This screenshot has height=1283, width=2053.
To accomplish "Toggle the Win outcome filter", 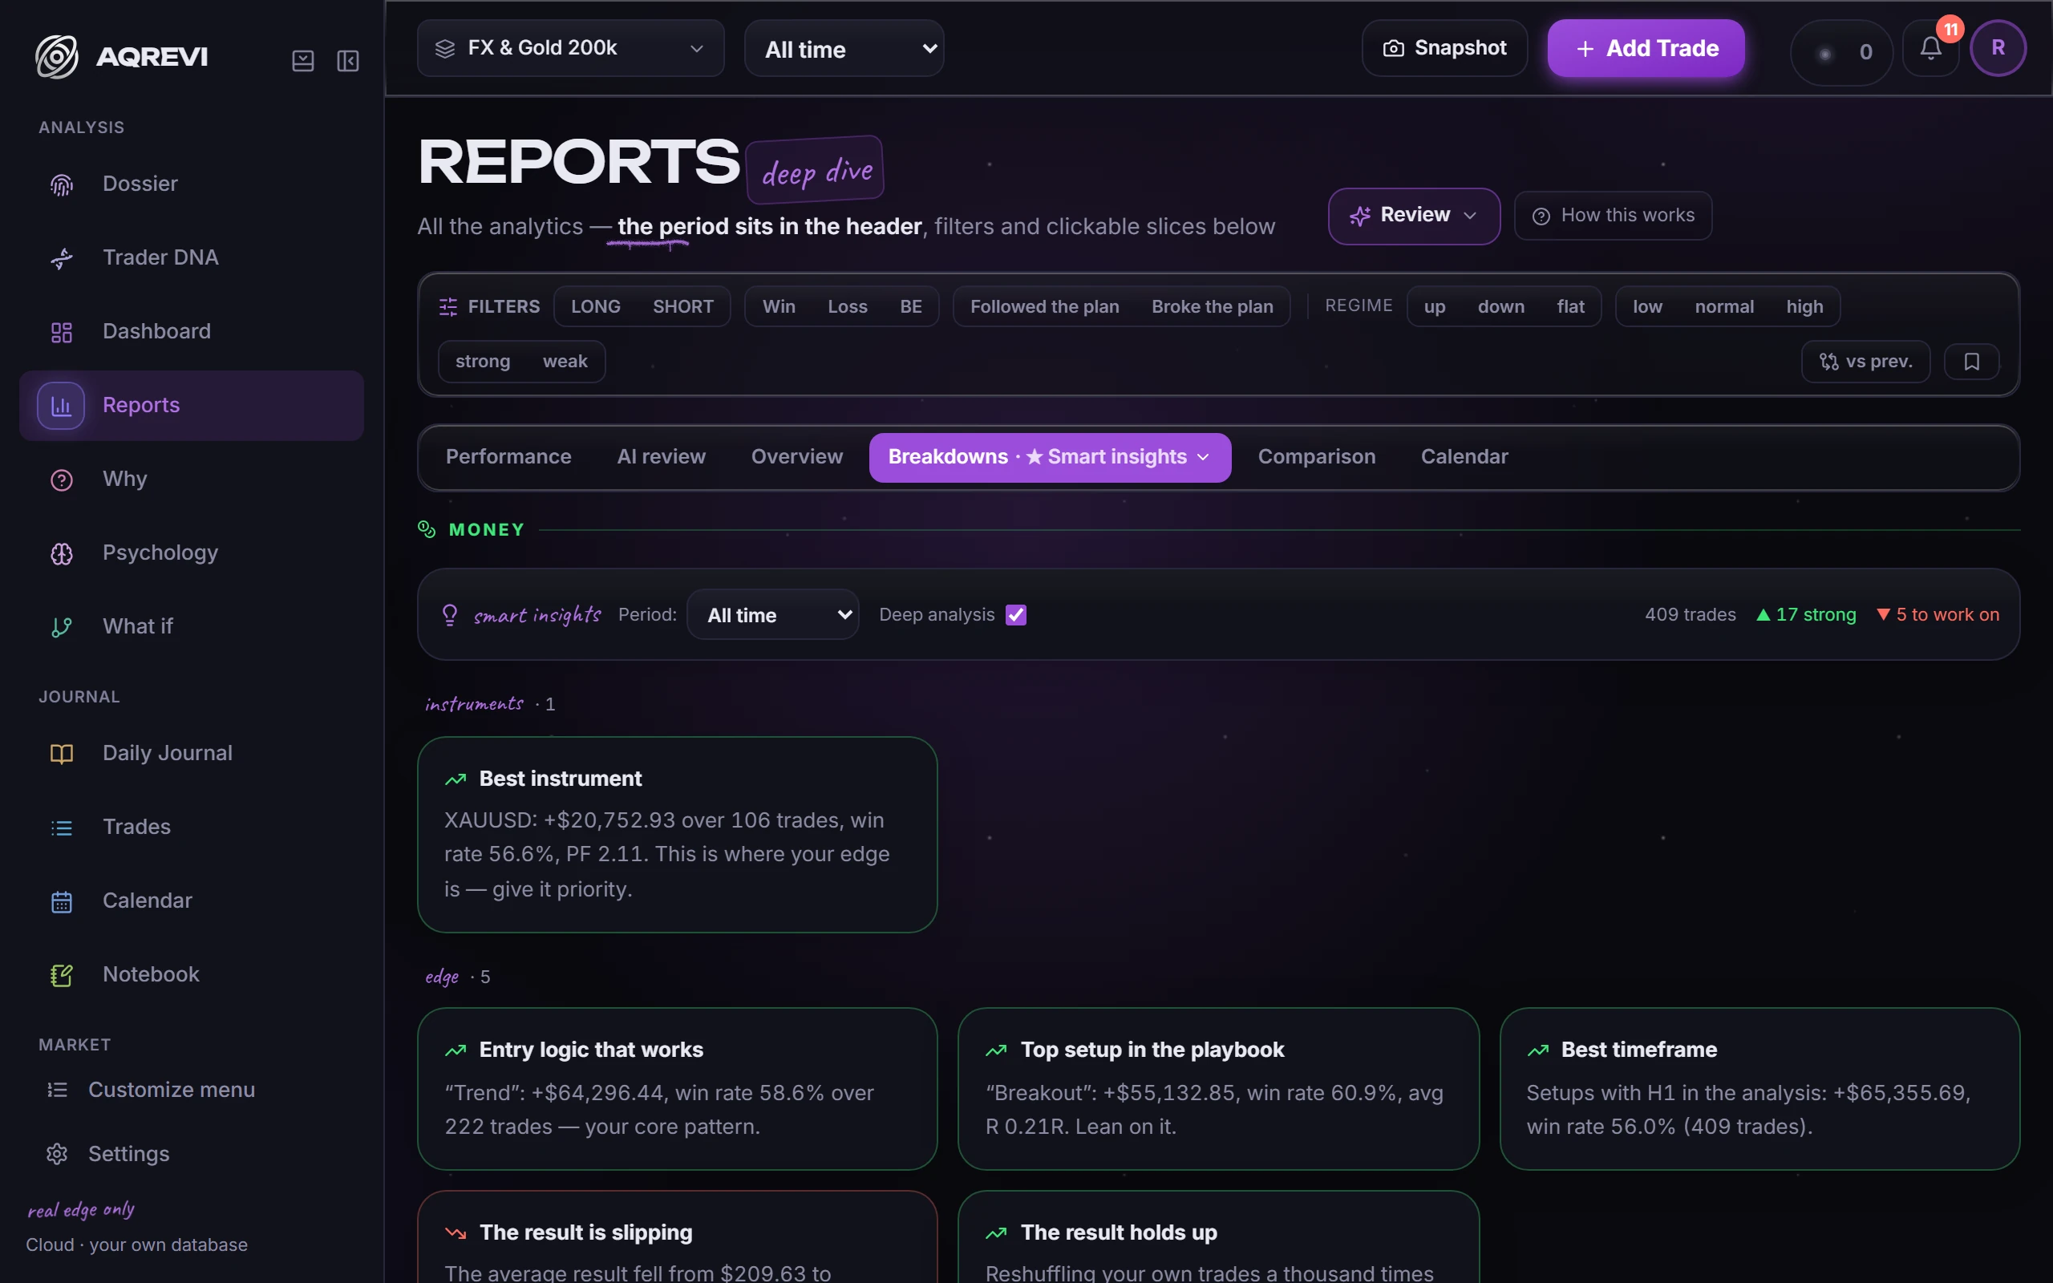I will point(779,306).
